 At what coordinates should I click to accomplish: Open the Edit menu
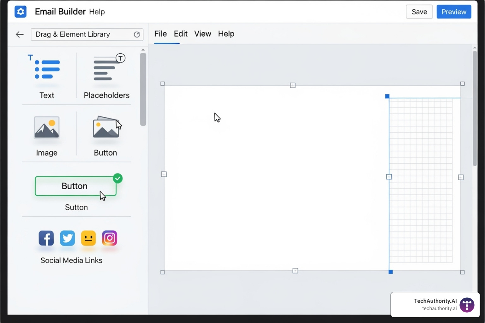coord(180,34)
